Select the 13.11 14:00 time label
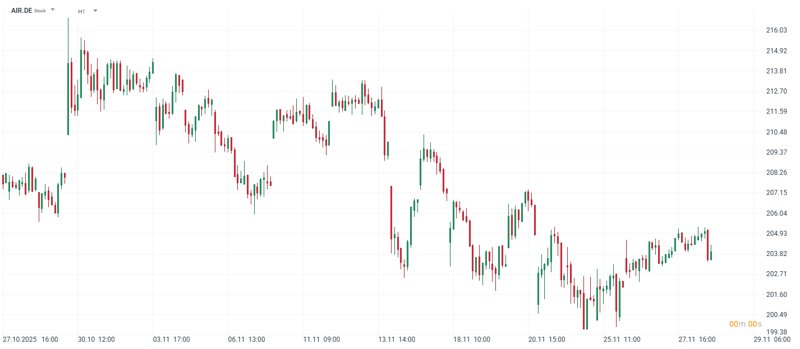Image resolution: width=800 pixels, height=349 pixels. pos(397,339)
